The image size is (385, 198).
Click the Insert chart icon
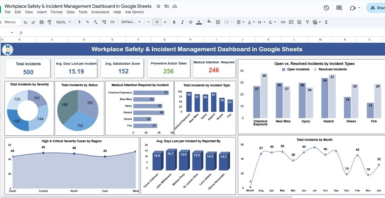[x=299, y=22]
